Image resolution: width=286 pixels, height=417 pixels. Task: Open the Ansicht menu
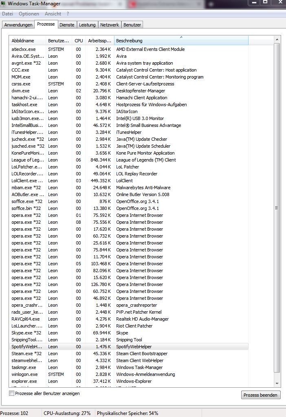[53, 14]
